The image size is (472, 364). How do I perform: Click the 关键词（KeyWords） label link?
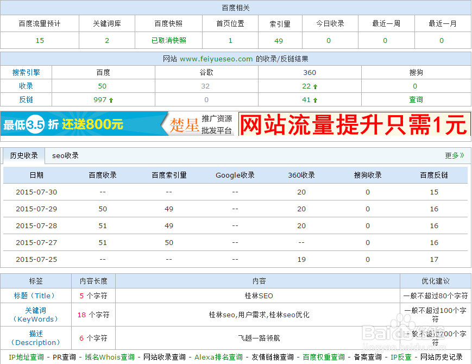point(35,315)
